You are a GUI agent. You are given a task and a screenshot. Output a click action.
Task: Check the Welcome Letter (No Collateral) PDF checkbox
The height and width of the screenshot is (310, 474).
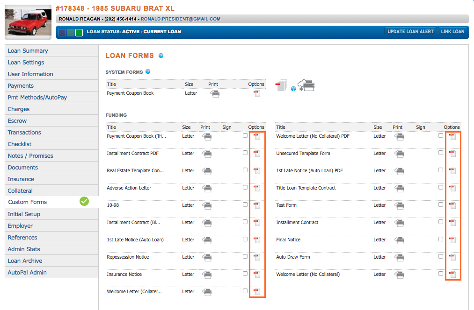tap(441, 135)
